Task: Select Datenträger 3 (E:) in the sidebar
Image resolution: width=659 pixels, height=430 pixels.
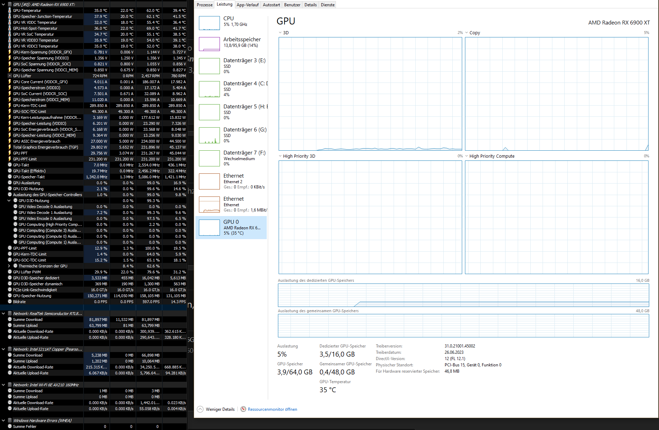Action: click(231, 66)
